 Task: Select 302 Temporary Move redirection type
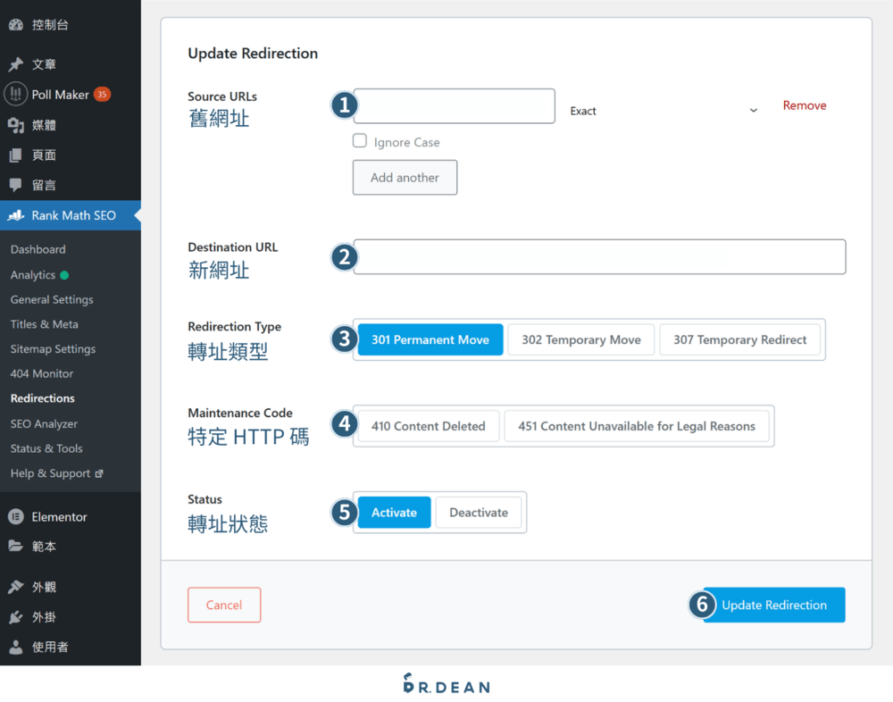pyautogui.click(x=581, y=339)
